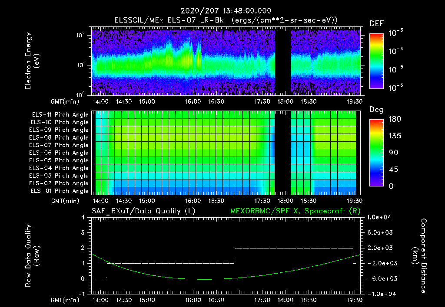The height and width of the screenshot is (307, 445).
Task: Click the ELS-01 Pitch Angle row label
Action: pos(60,191)
